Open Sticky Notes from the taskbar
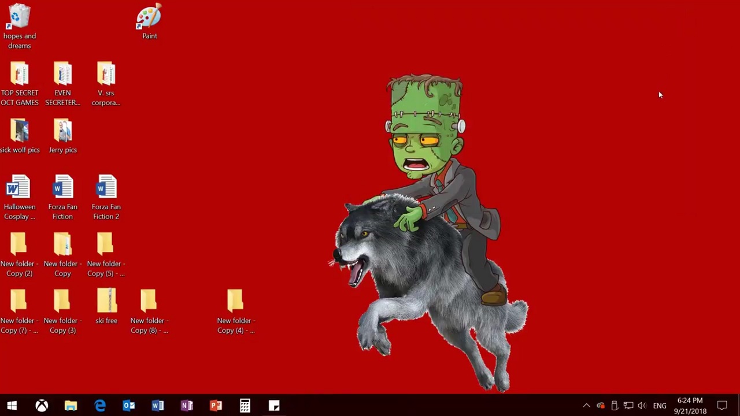Screen dimensions: 740x416 tap(274, 406)
